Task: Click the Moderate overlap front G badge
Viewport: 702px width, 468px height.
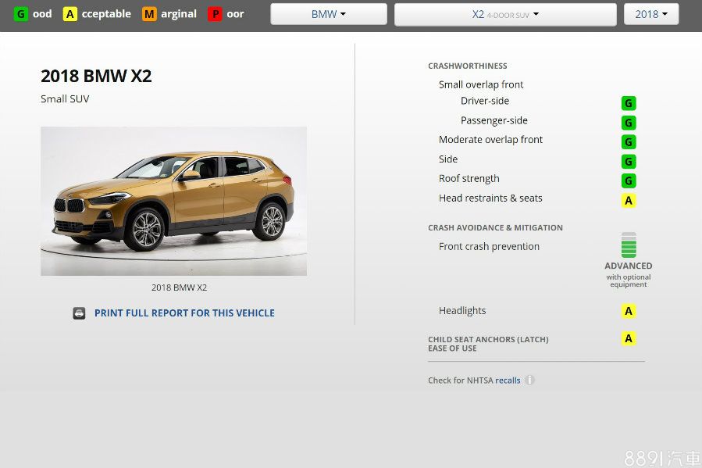Action: 629,142
